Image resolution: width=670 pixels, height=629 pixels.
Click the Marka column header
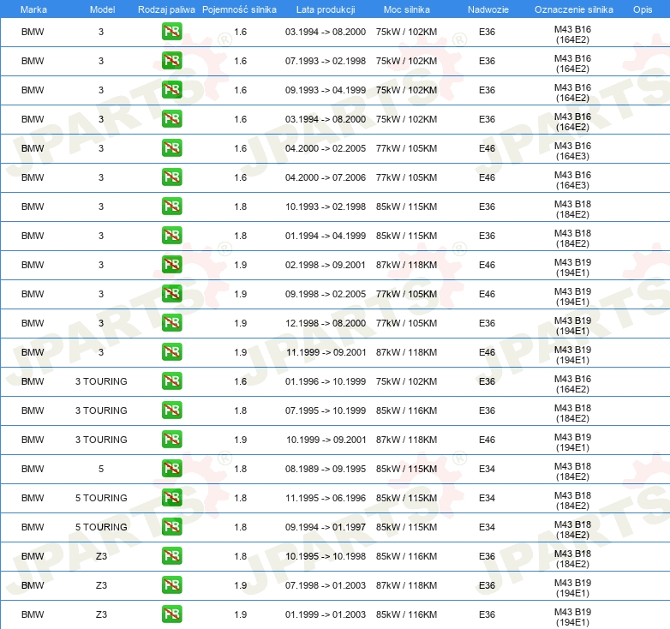33,9
